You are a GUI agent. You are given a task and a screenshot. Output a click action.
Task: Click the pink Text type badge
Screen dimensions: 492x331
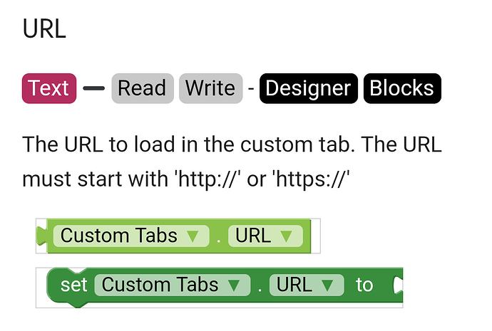(49, 88)
